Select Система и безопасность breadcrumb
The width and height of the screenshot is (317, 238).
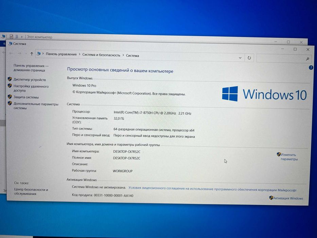click(101, 55)
